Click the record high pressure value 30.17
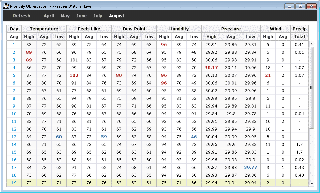The height and width of the screenshot is (193, 320). [211, 67]
